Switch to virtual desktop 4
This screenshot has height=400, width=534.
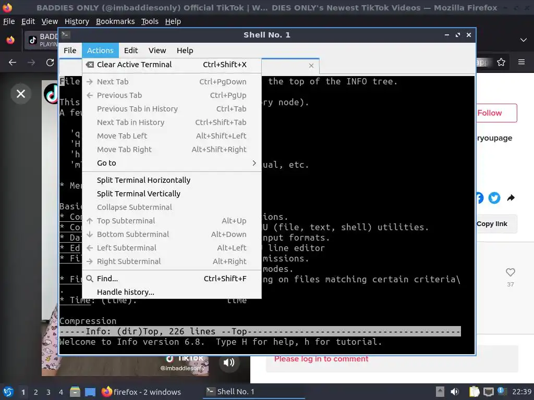(x=60, y=392)
